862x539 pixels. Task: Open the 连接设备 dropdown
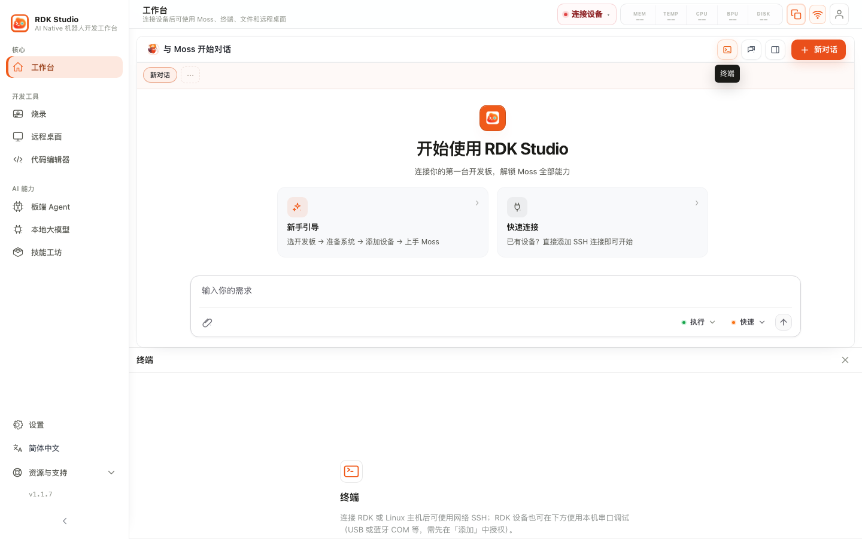tap(587, 14)
